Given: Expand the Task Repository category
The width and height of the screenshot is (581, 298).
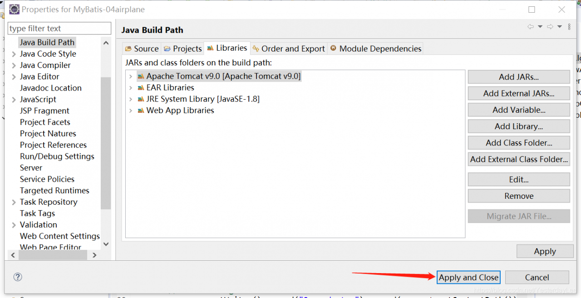Looking at the screenshot, I should tap(14, 202).
